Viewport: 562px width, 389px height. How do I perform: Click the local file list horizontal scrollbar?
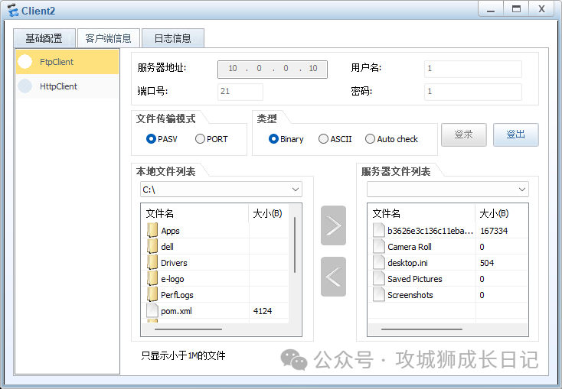[x=188, y=329]
